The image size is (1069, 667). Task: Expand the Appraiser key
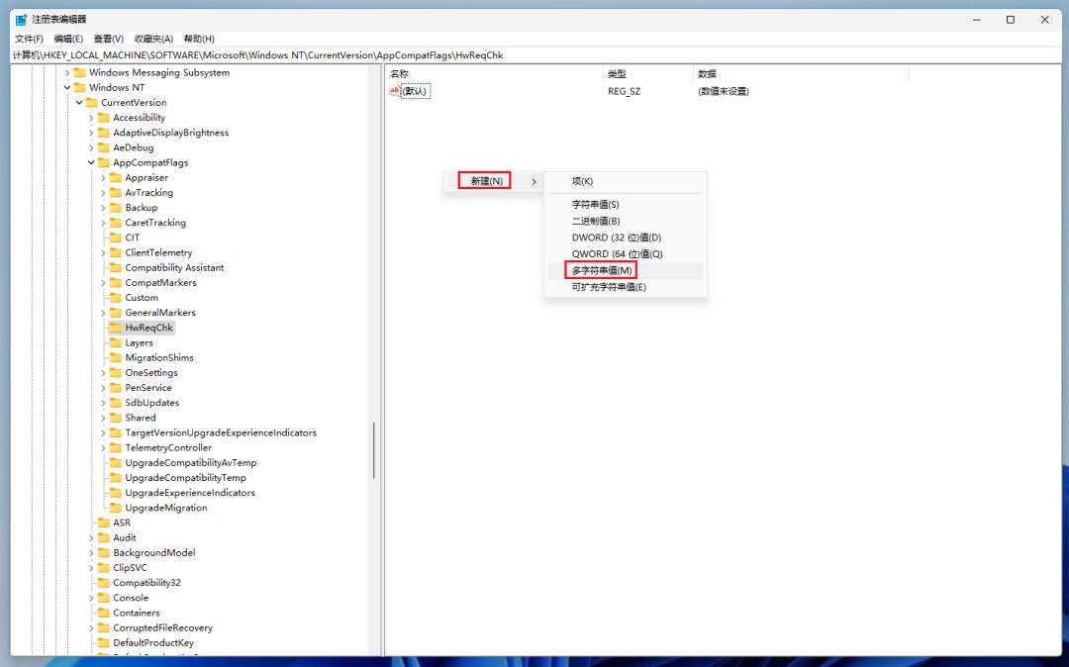103,178
